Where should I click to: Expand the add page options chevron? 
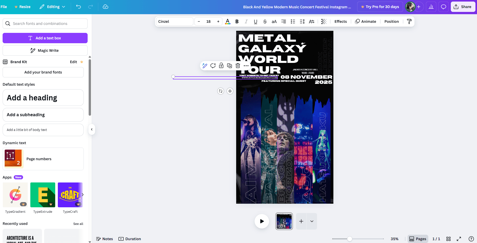312,221
